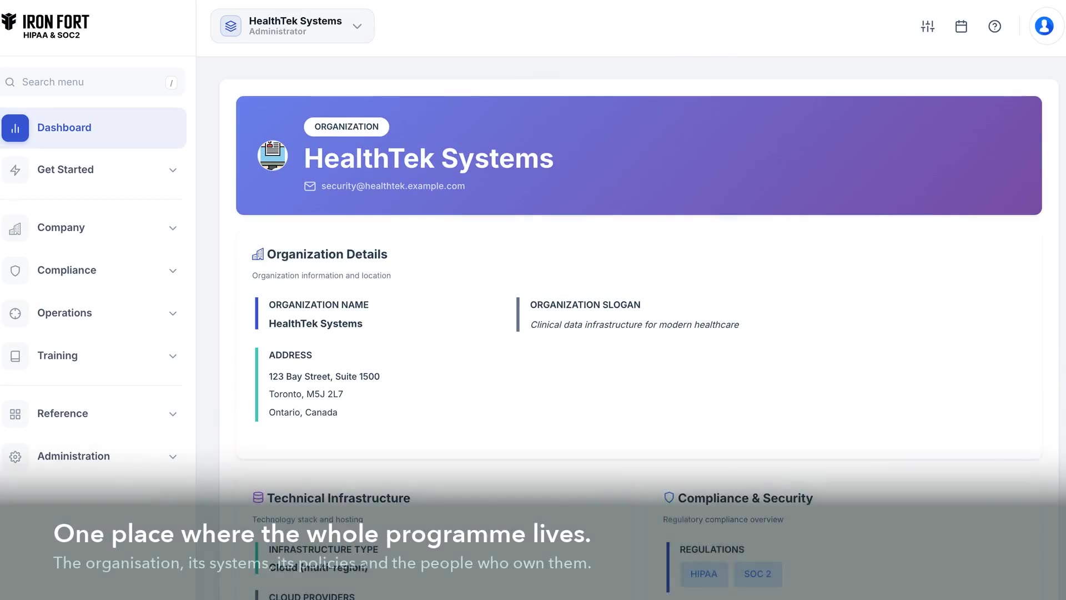Open the calendar icon in header
The width and height of the screenshot is (1066, 600).
(961, 26)
